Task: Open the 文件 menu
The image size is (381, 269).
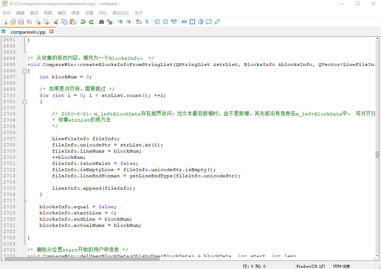Action: [7, 13]
